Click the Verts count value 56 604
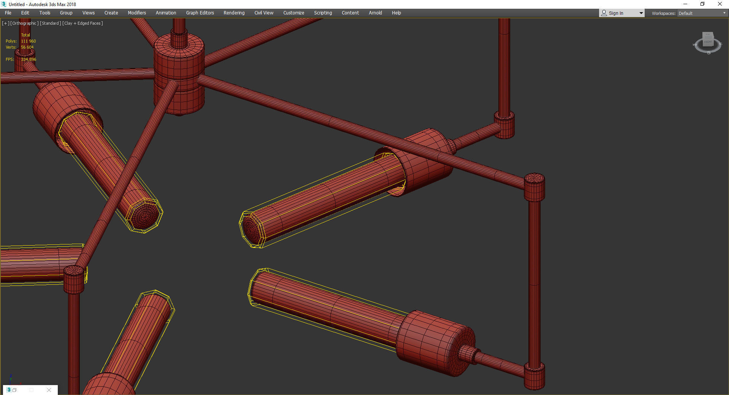 27,47
